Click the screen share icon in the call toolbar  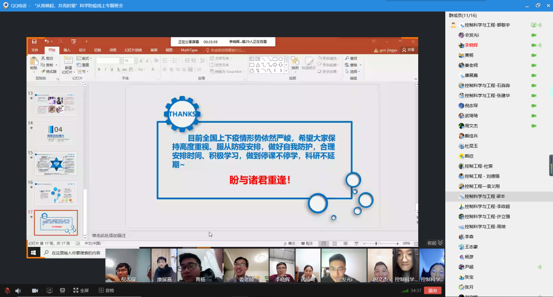coord(49,290)
